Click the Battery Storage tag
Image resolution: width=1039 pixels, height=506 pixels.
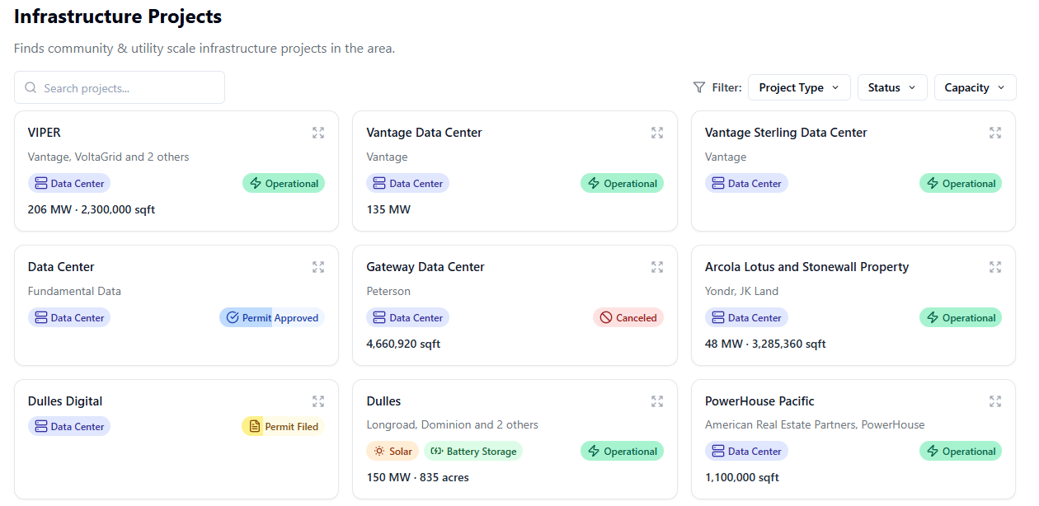tap(473, 451)
